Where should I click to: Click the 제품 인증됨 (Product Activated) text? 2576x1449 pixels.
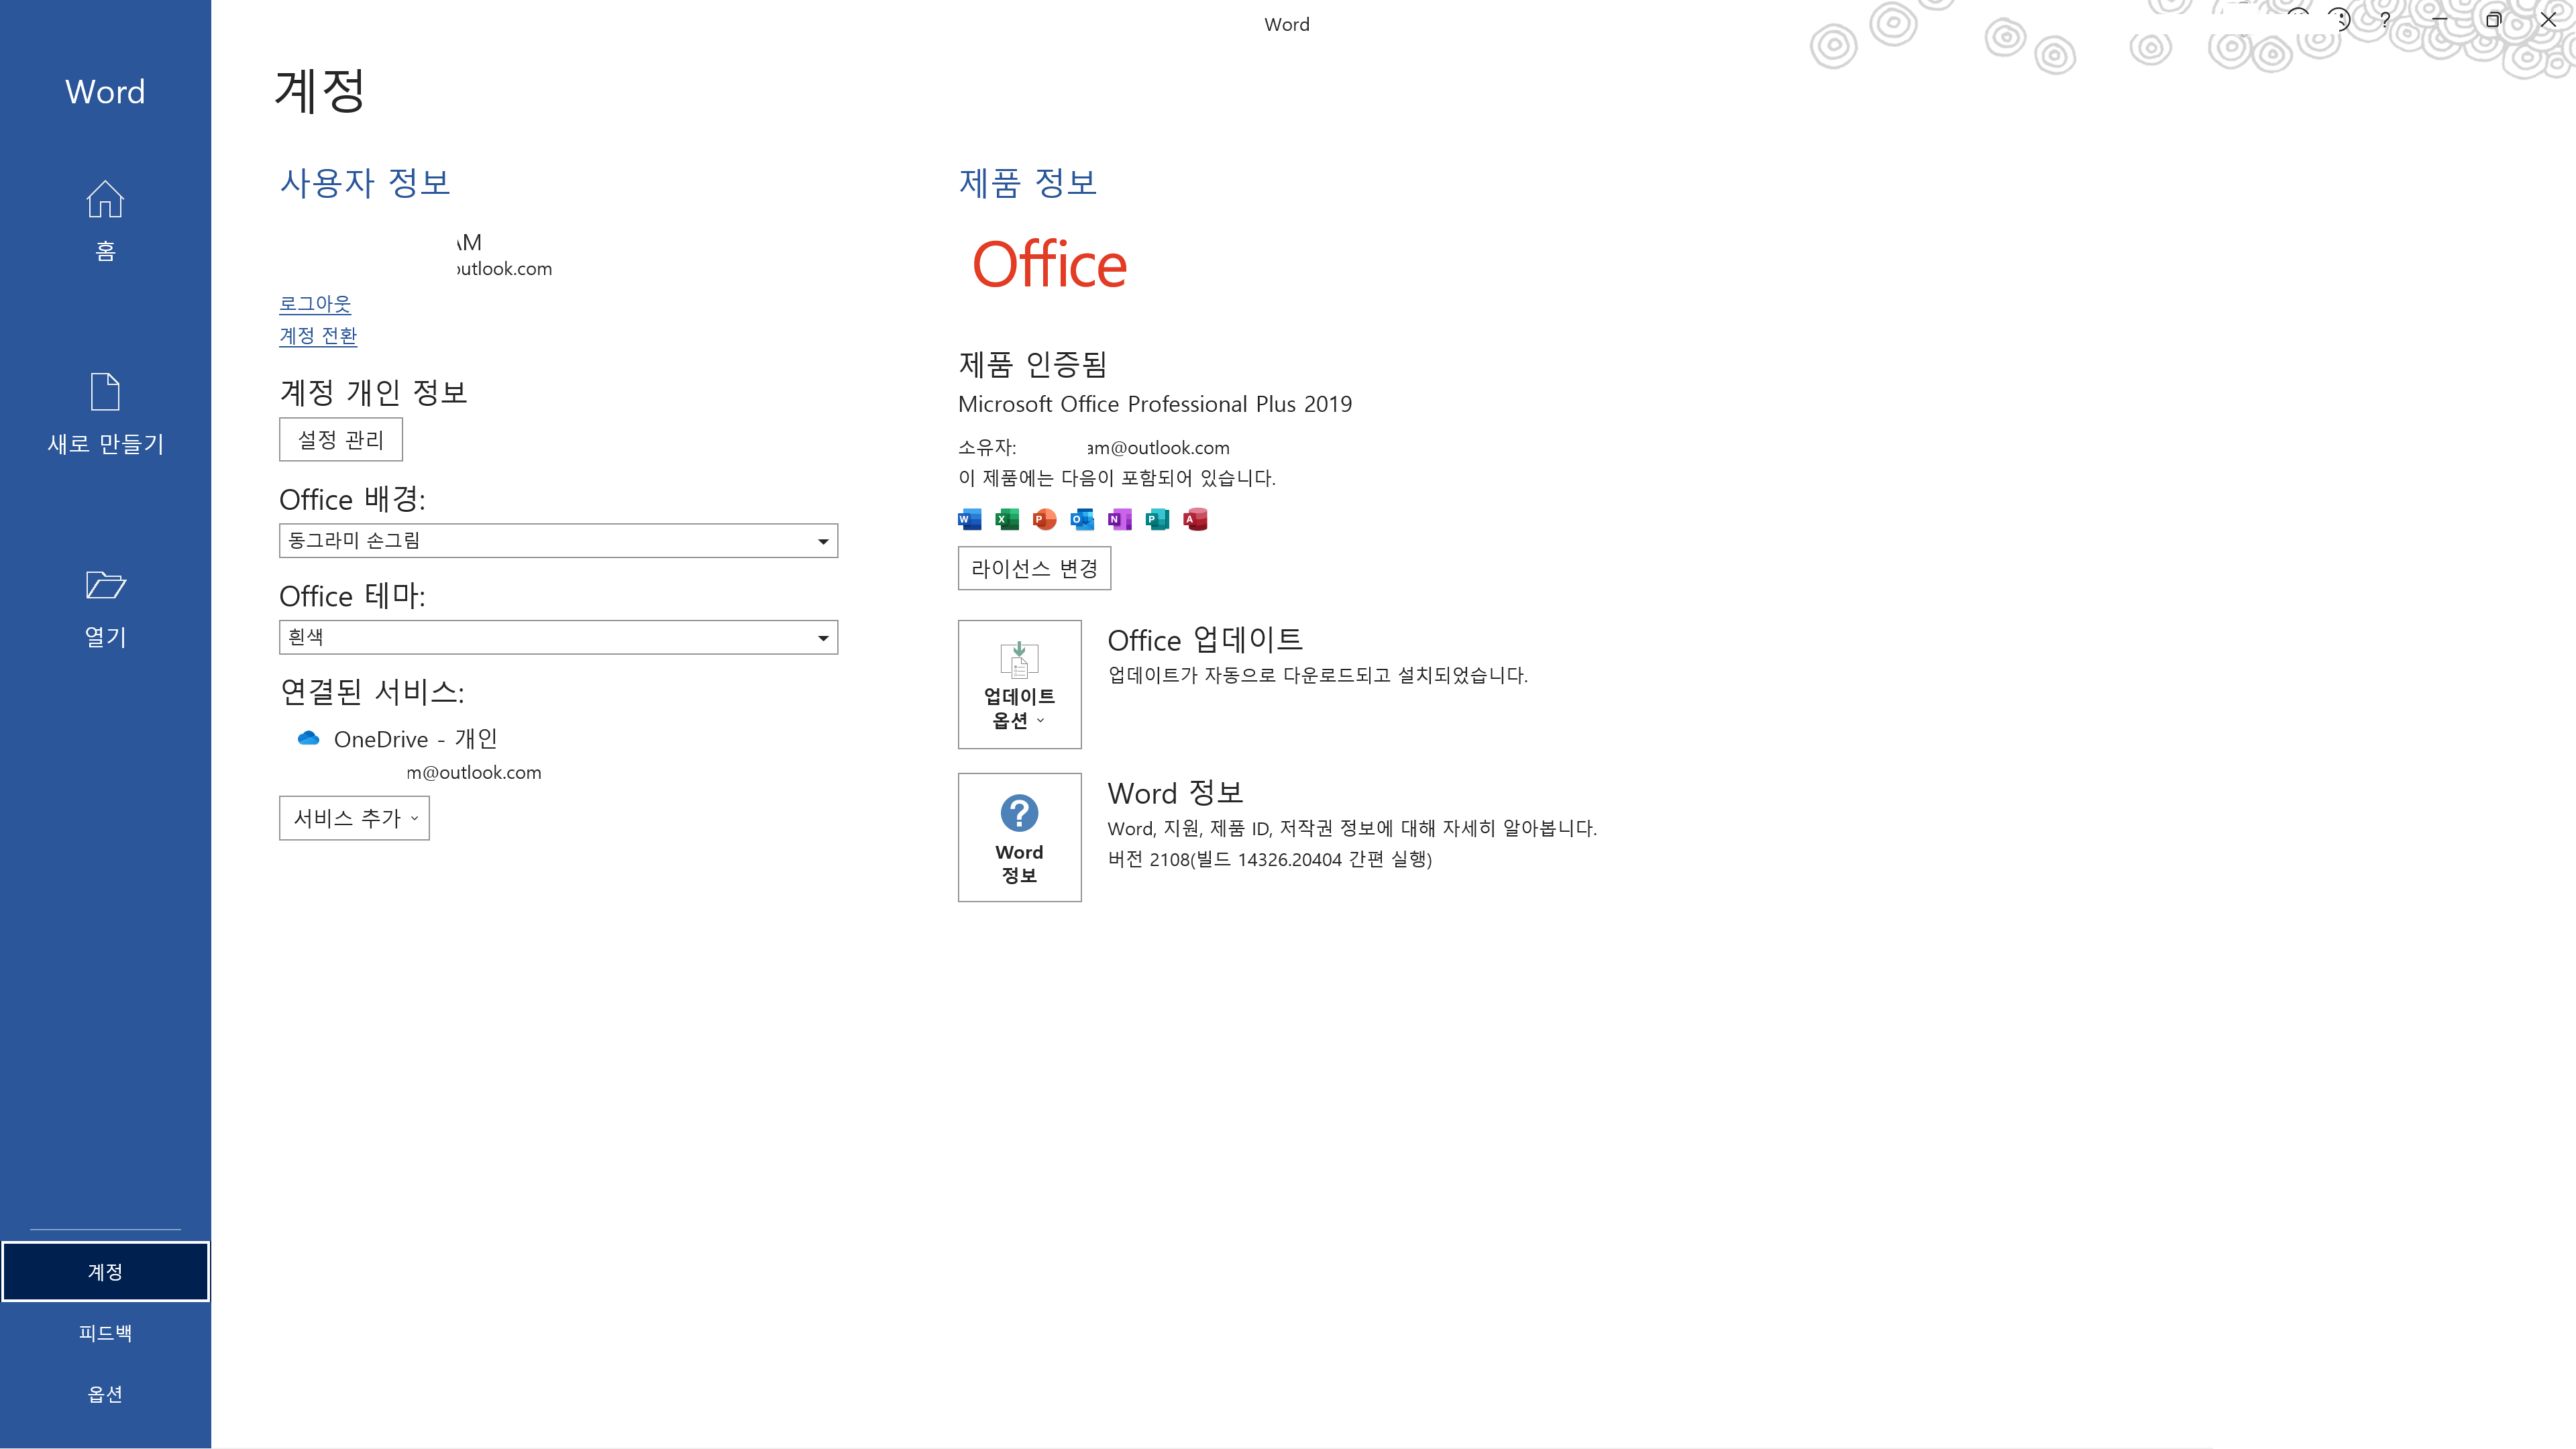tap(1032, 364)
